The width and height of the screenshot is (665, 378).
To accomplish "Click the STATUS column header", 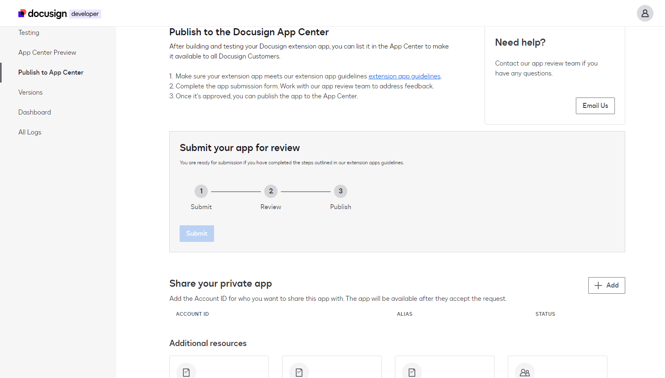I will [545, 314].
